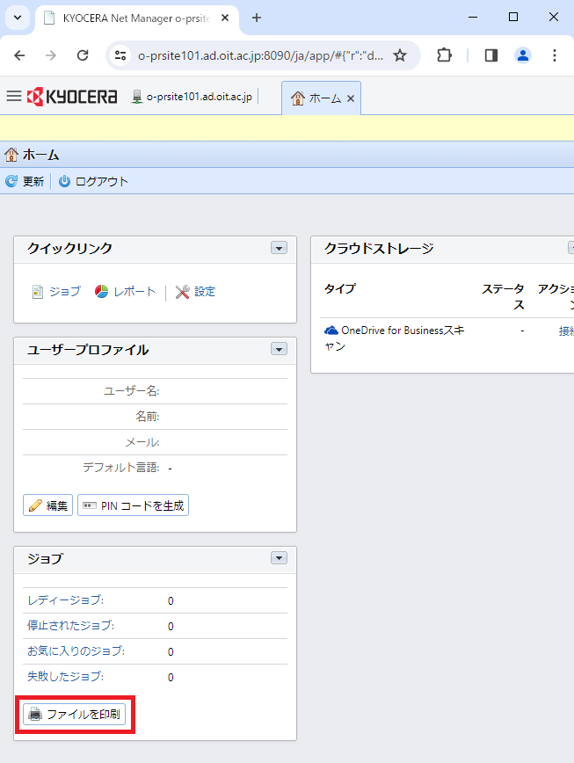574x763 pixels.
Task: Click the Kyocera logo
Action: coord(72,97)
